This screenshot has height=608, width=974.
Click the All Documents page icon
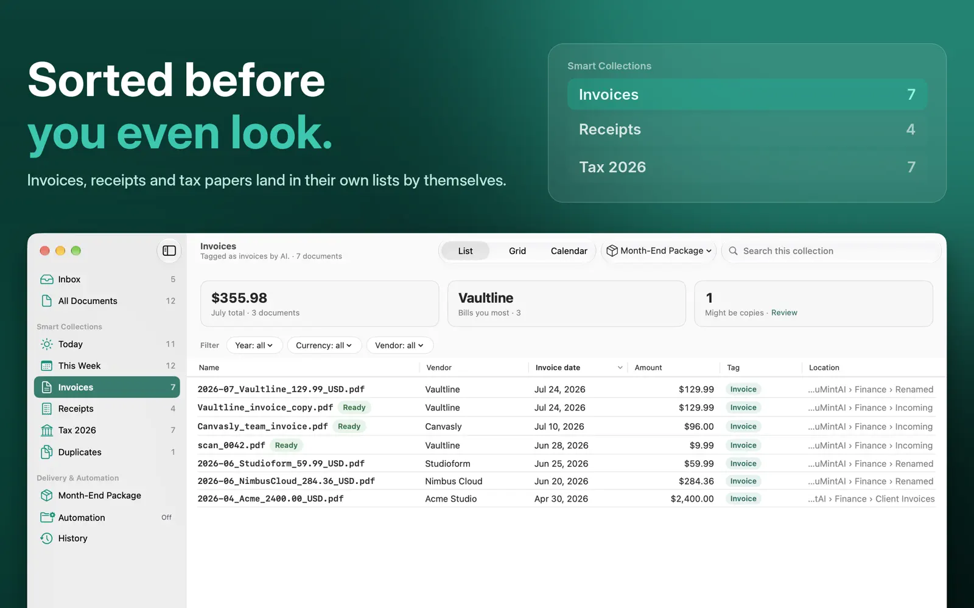47,301
